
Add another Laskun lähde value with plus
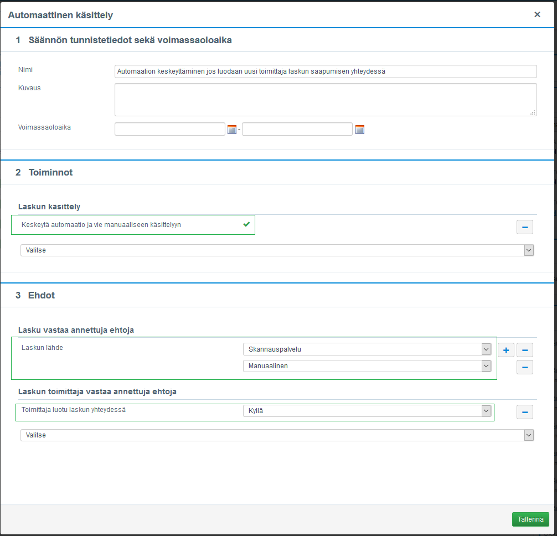tap(506, 350)
